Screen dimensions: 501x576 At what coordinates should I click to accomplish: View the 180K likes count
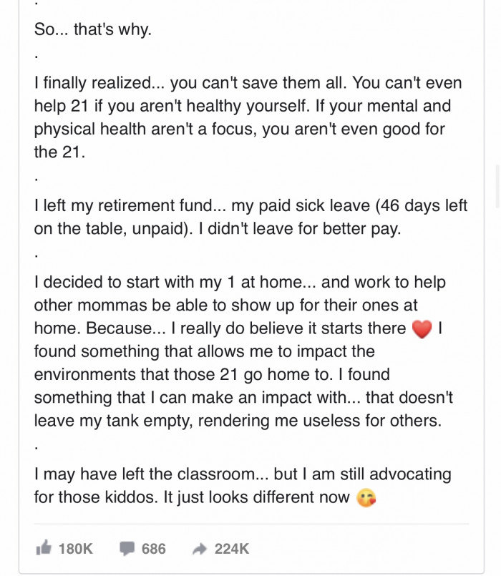tap(76, 549)
